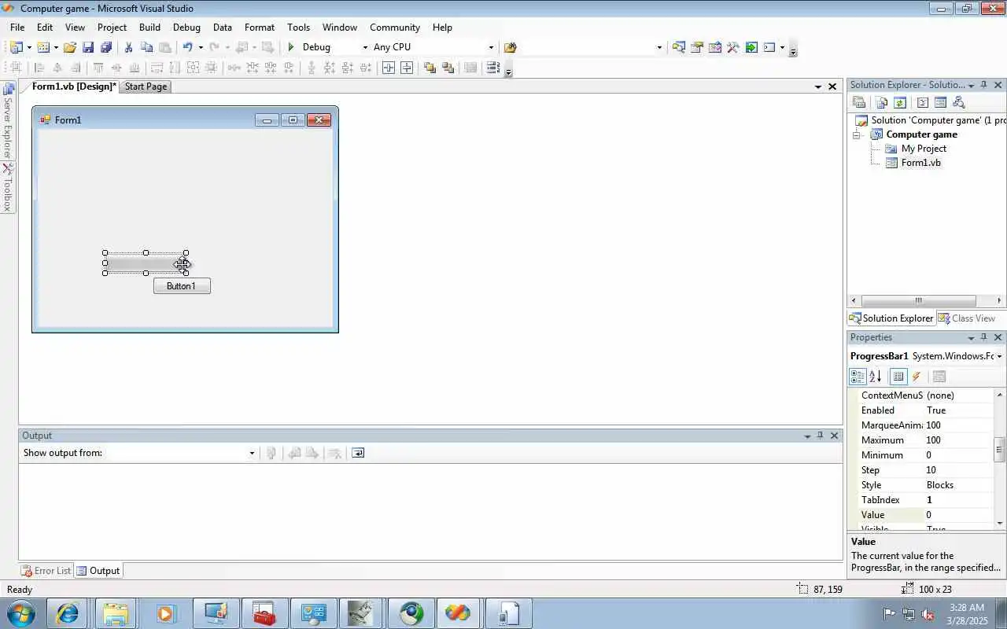Open Solution Explorer icon in main toolbar
Viewport: 1007px width, 629px height.
tap(679, 47)
